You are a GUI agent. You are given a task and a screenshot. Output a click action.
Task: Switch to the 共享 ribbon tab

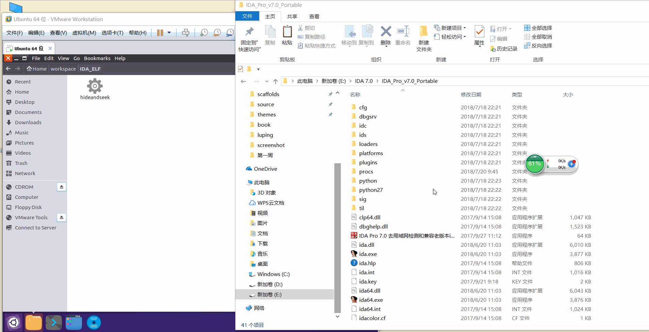pyautogui.click(x=292, y=16)
